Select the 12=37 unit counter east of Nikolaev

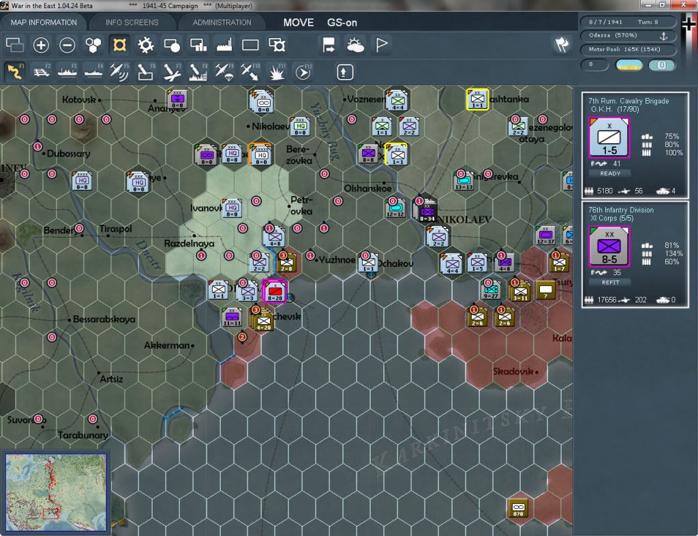point(546,236)
